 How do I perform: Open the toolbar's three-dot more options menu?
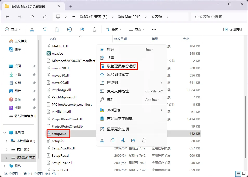[x=154, y=30]
